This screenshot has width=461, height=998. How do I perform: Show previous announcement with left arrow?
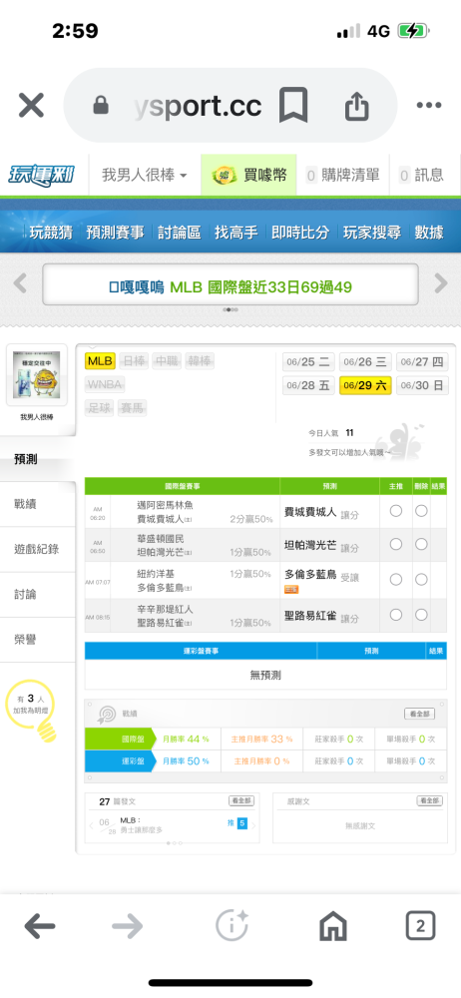[x=20, y=283]
